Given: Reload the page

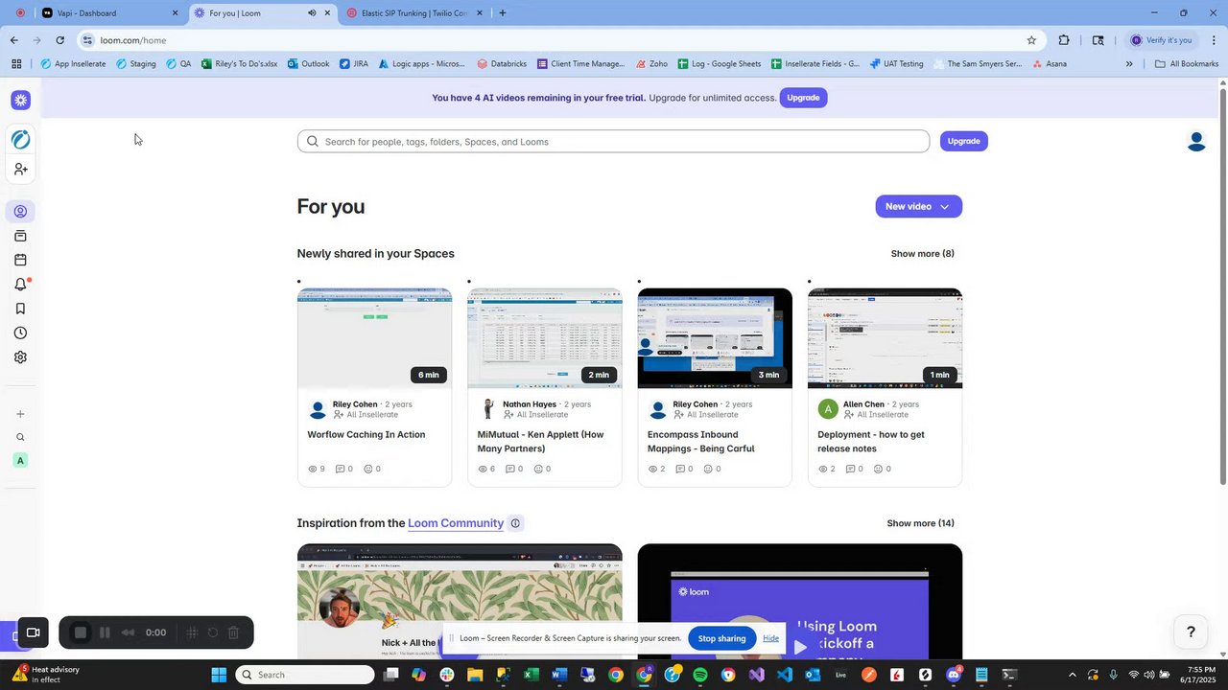Looking at the screenshot, I should [x=59, y=40].
